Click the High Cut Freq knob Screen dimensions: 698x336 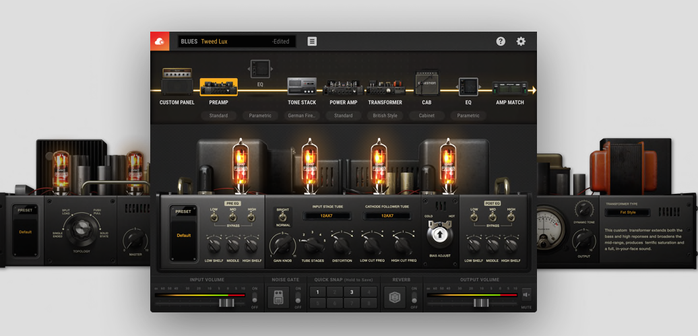404,246
